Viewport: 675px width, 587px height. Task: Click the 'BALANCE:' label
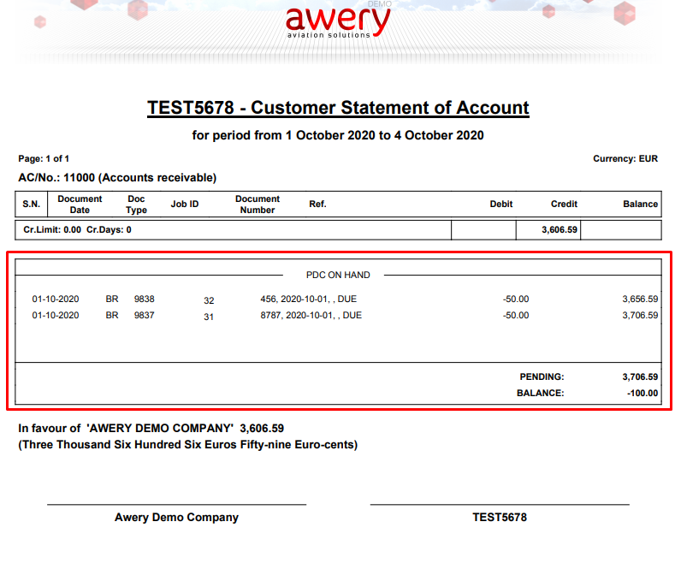point(541,394)
